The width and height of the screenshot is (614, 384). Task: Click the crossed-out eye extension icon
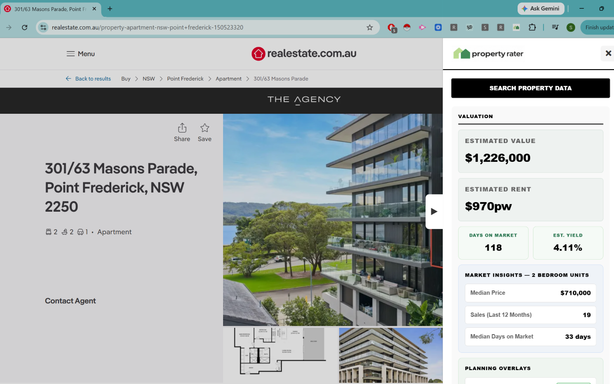point(469,27)
